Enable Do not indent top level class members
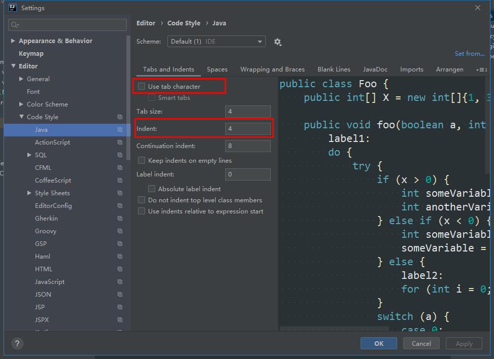Image resolution: width=494 pixels, height=359 pixels. click(x=141, y=200)
